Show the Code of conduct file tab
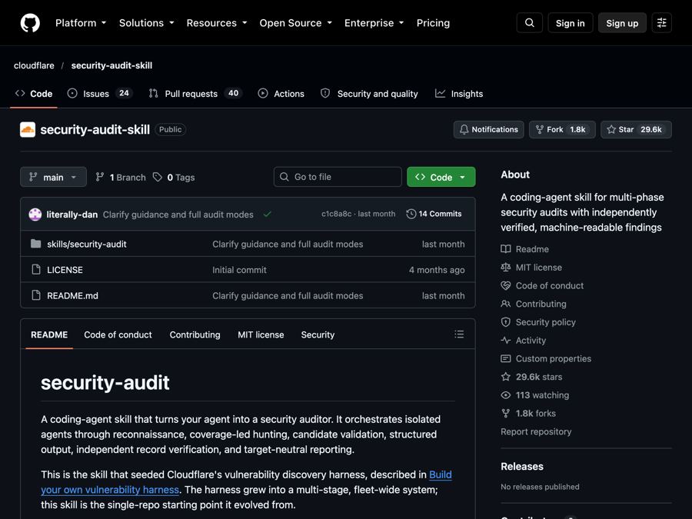The image size is (692, 519). [x=118, y=334]
